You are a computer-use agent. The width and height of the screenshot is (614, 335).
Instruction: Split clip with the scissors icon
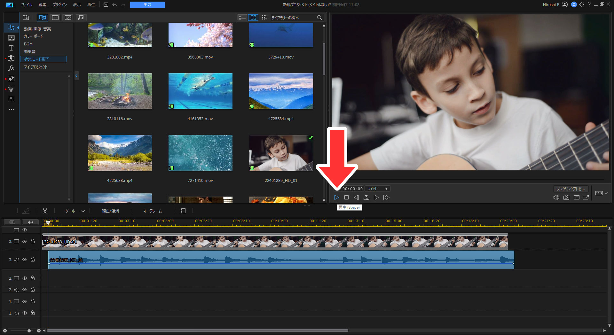point(45,211)
